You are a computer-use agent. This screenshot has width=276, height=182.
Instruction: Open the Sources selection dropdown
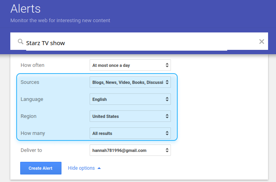[x=130, y=82]
